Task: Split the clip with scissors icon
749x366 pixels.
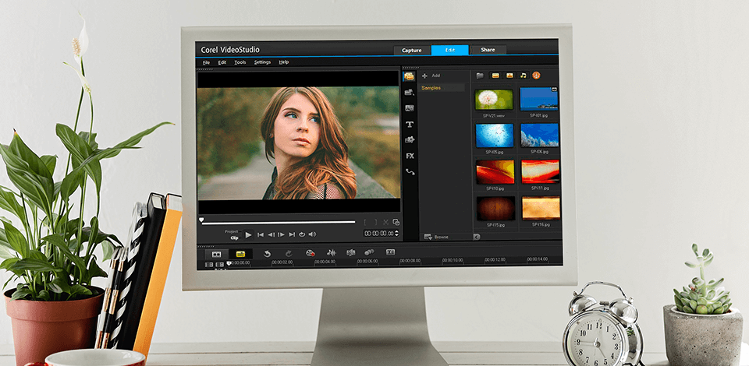Action: (386, 222)
